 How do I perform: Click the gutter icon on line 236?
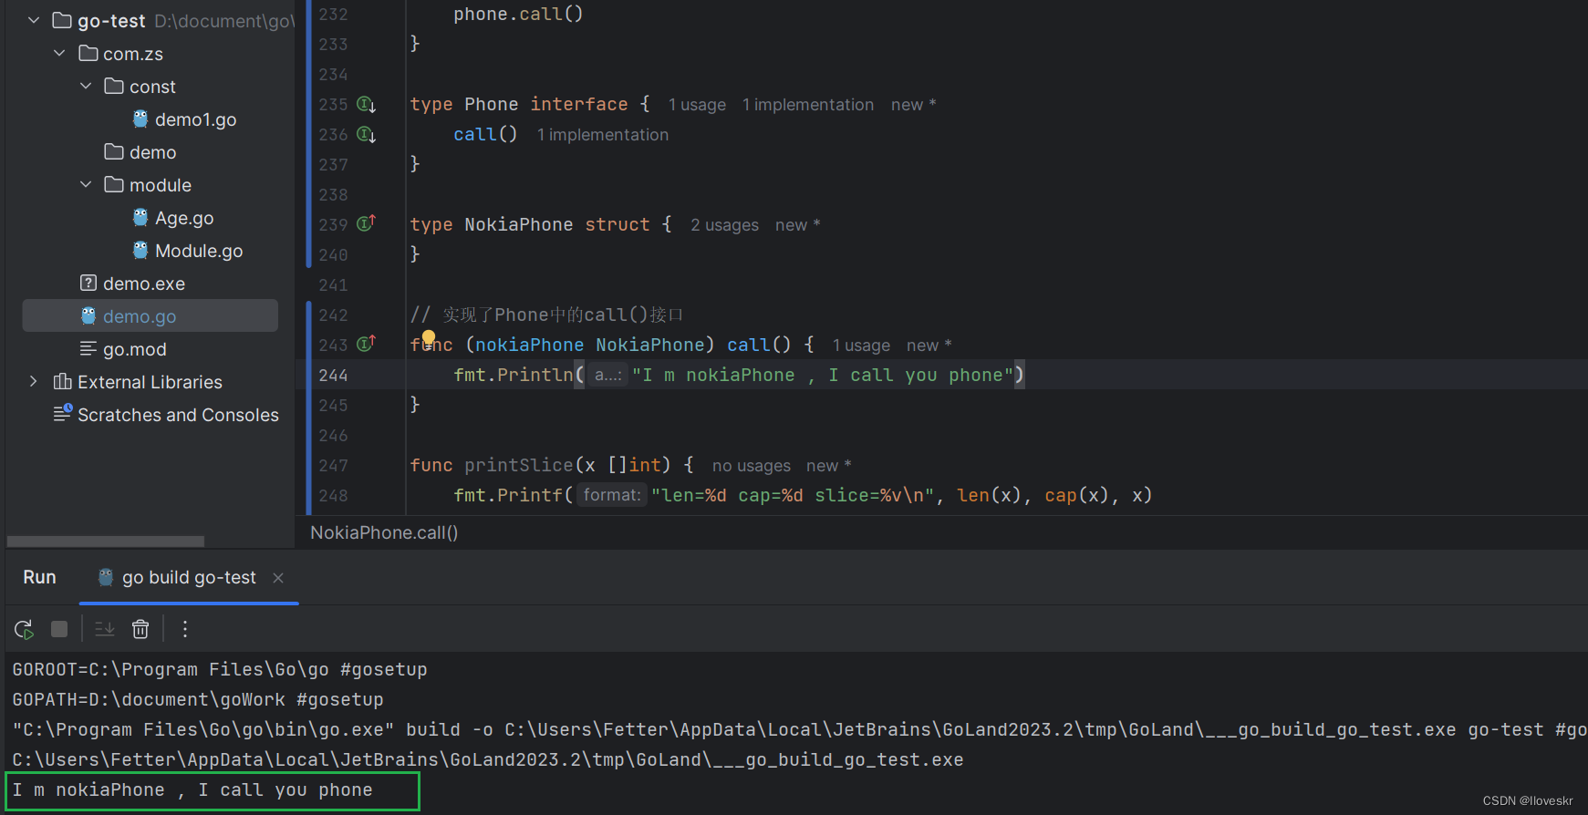click(x=366, y=135)
